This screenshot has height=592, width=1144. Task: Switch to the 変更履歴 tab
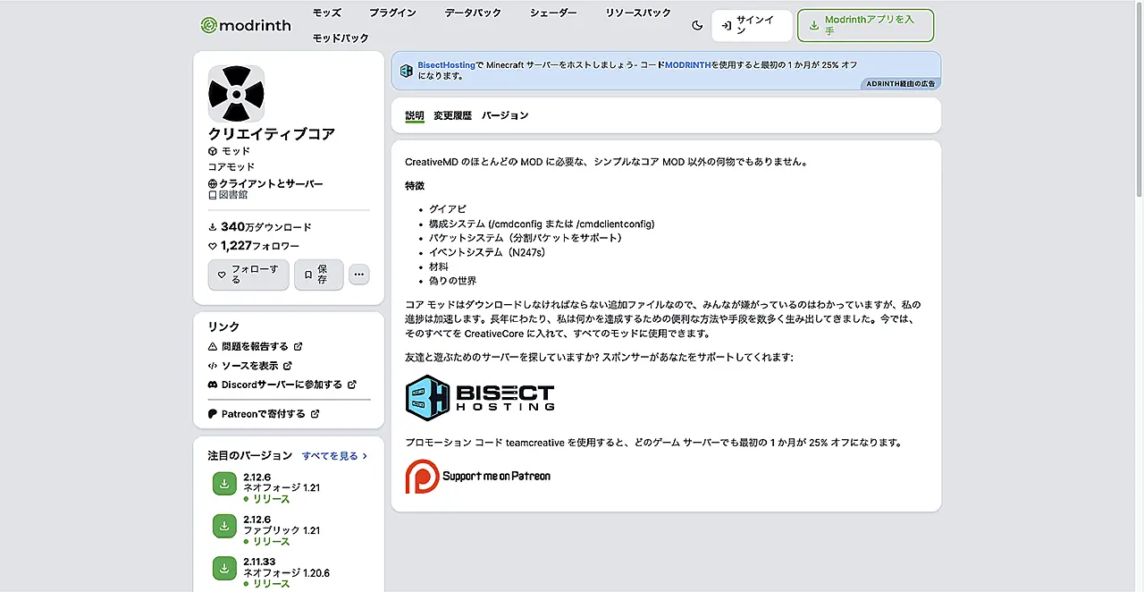(452, 115)
